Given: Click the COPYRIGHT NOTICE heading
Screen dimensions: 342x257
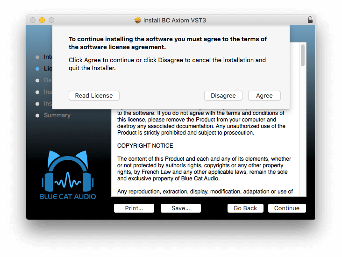Looking at the screenshot, I should click(145, 145).
